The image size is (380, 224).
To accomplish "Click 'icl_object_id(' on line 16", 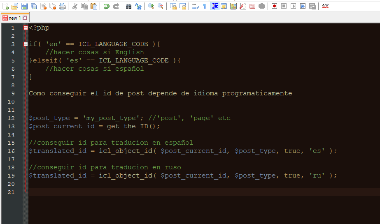I will [x=128, y=151].
